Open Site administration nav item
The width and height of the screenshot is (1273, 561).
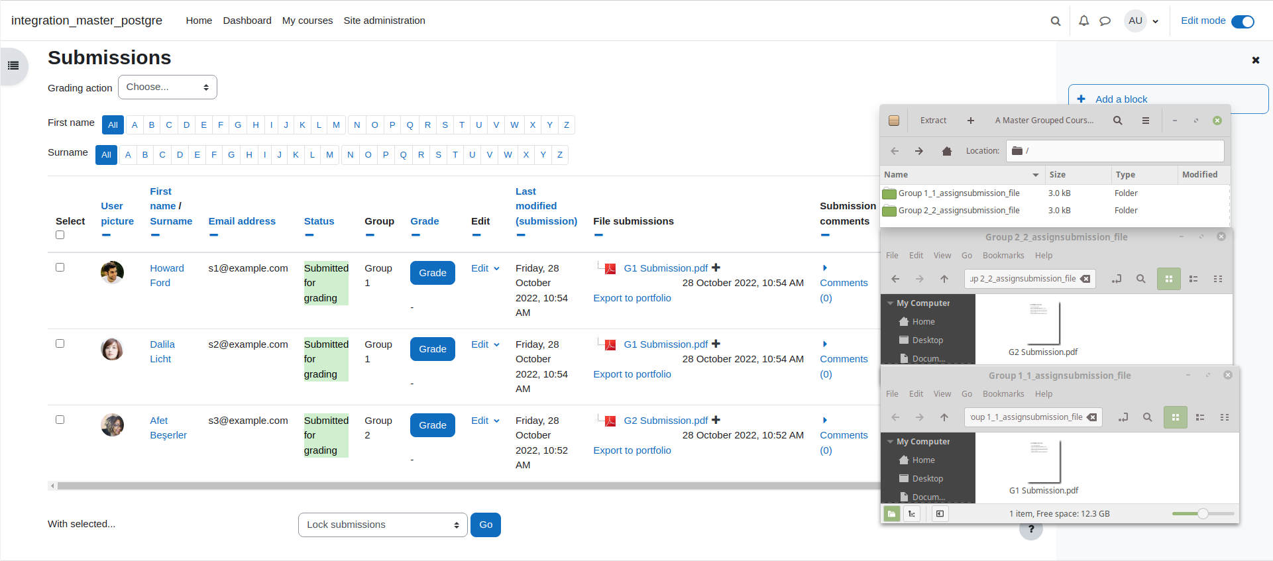[384, 21]
